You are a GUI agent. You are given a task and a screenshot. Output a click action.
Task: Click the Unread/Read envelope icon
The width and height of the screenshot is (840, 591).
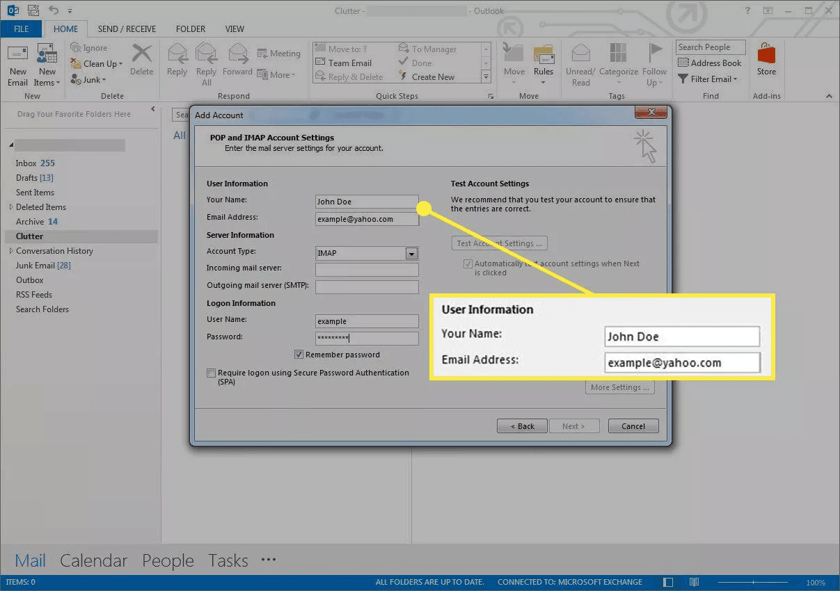point(580,55)
